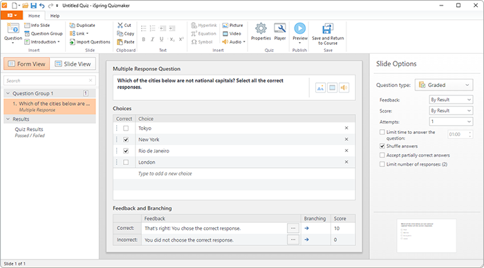This screenshot has width=484, height=268.
Task: Open quiz Properties
Action: pyautogui.click(x=261, y=32)
